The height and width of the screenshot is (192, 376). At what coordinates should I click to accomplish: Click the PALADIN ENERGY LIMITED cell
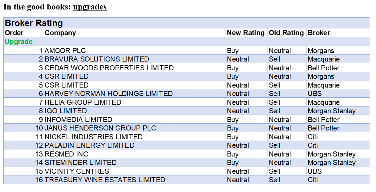pyautogui.click(x=89, y=145)
